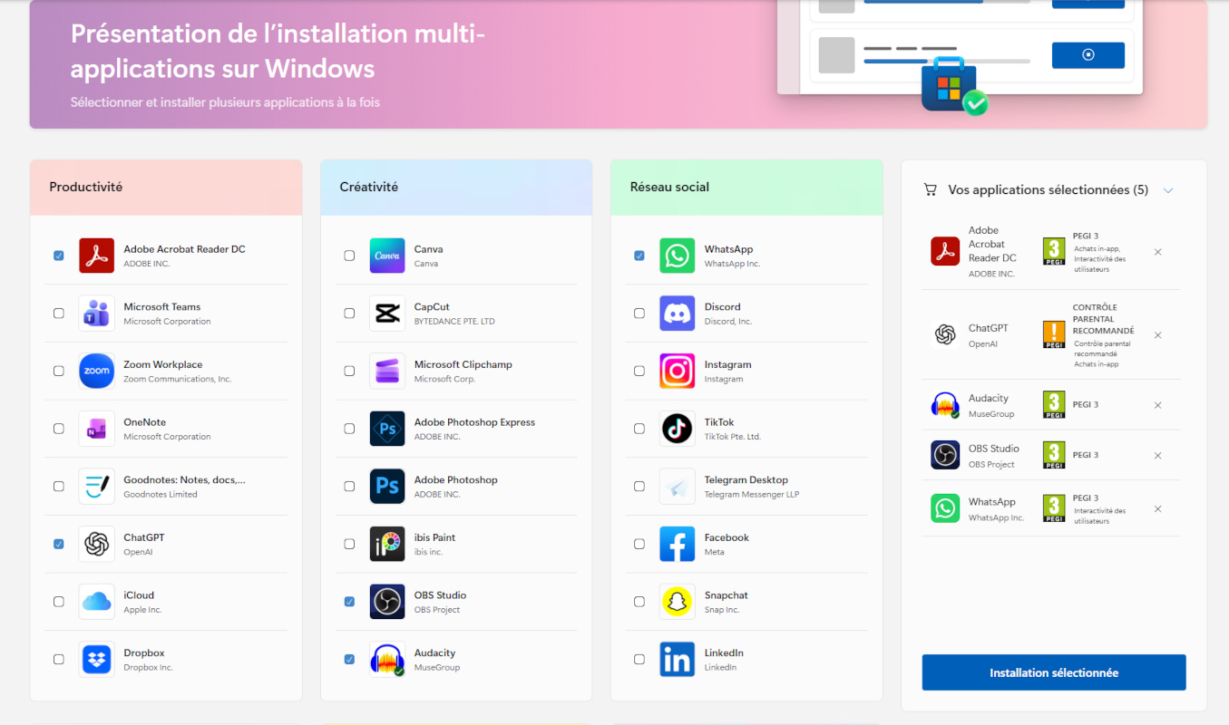Enable the TikTok checkbox

tap(639, 428)
